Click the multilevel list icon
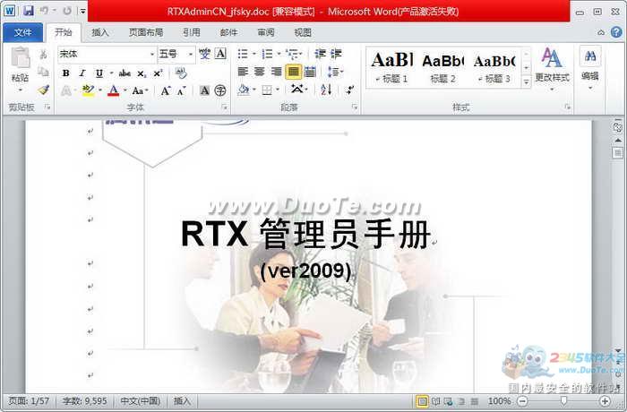 (293, 54)
